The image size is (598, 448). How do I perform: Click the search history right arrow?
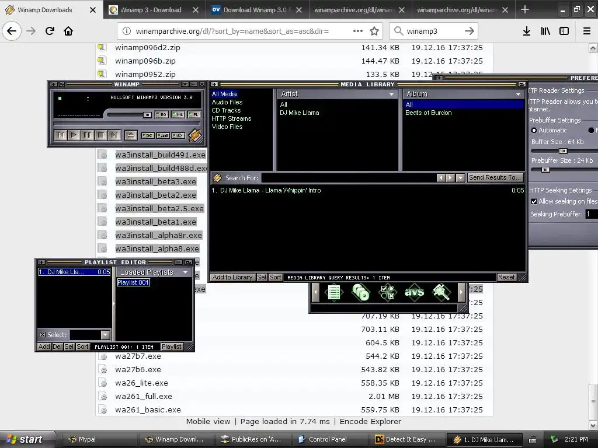(450, 178)
